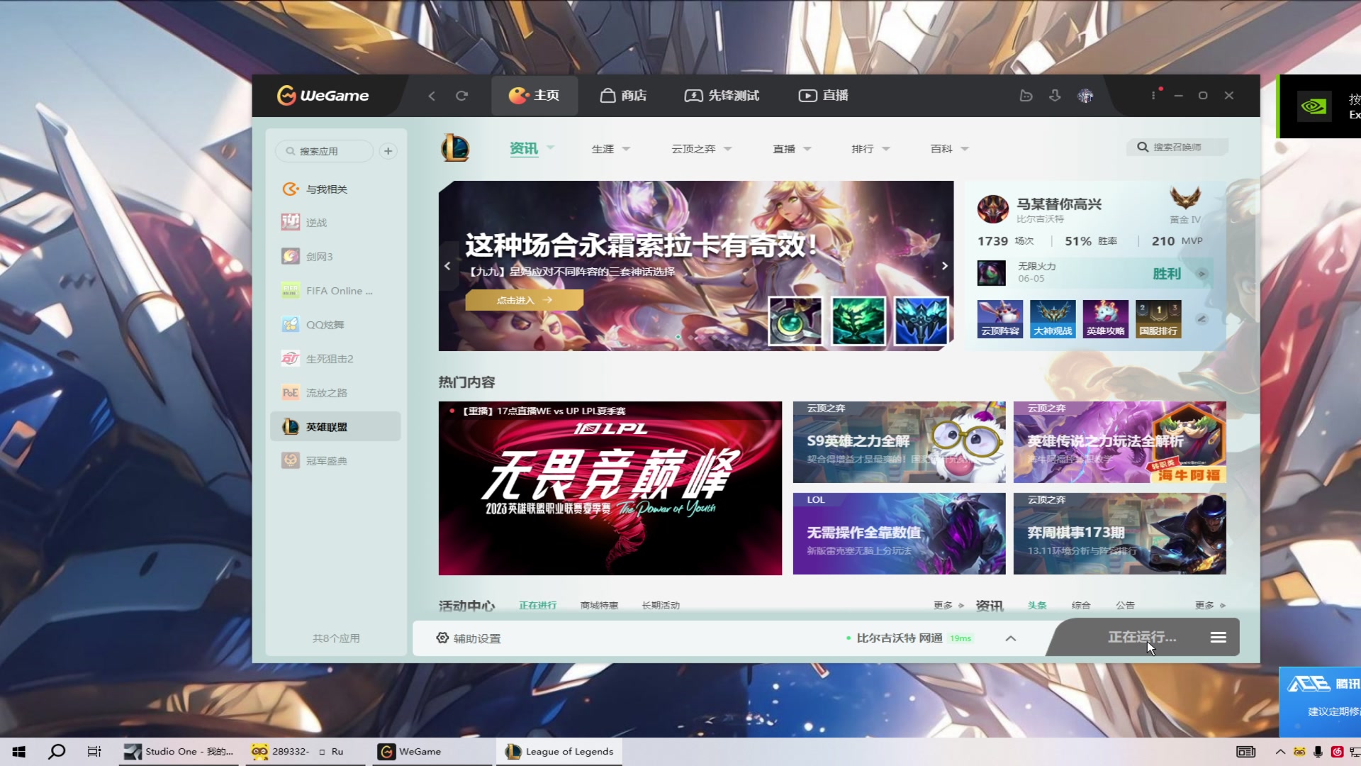Select the 头条 news tab

coord(1037,605)
